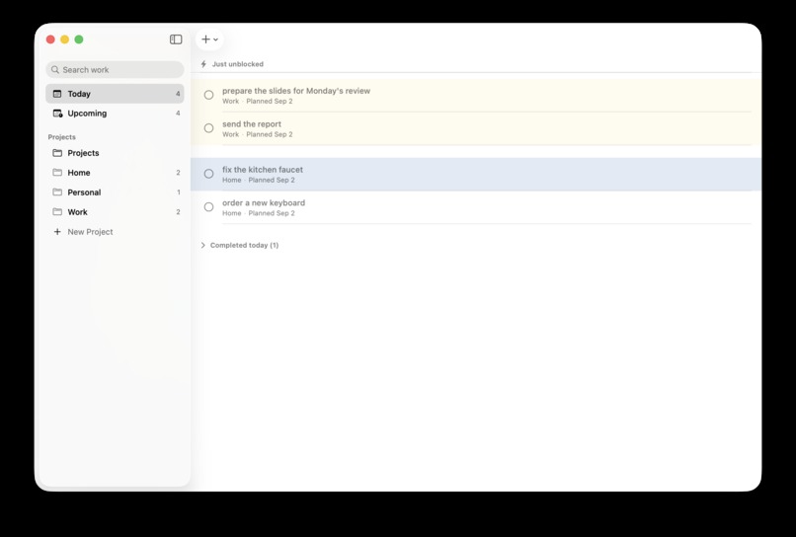
Task: Focus the Search work field
Action: point(115,69)
